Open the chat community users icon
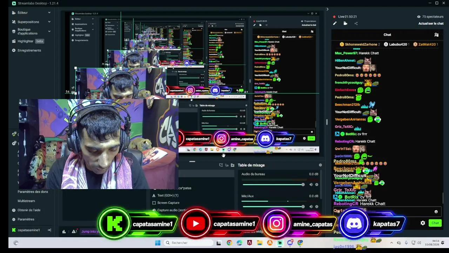 436,35
